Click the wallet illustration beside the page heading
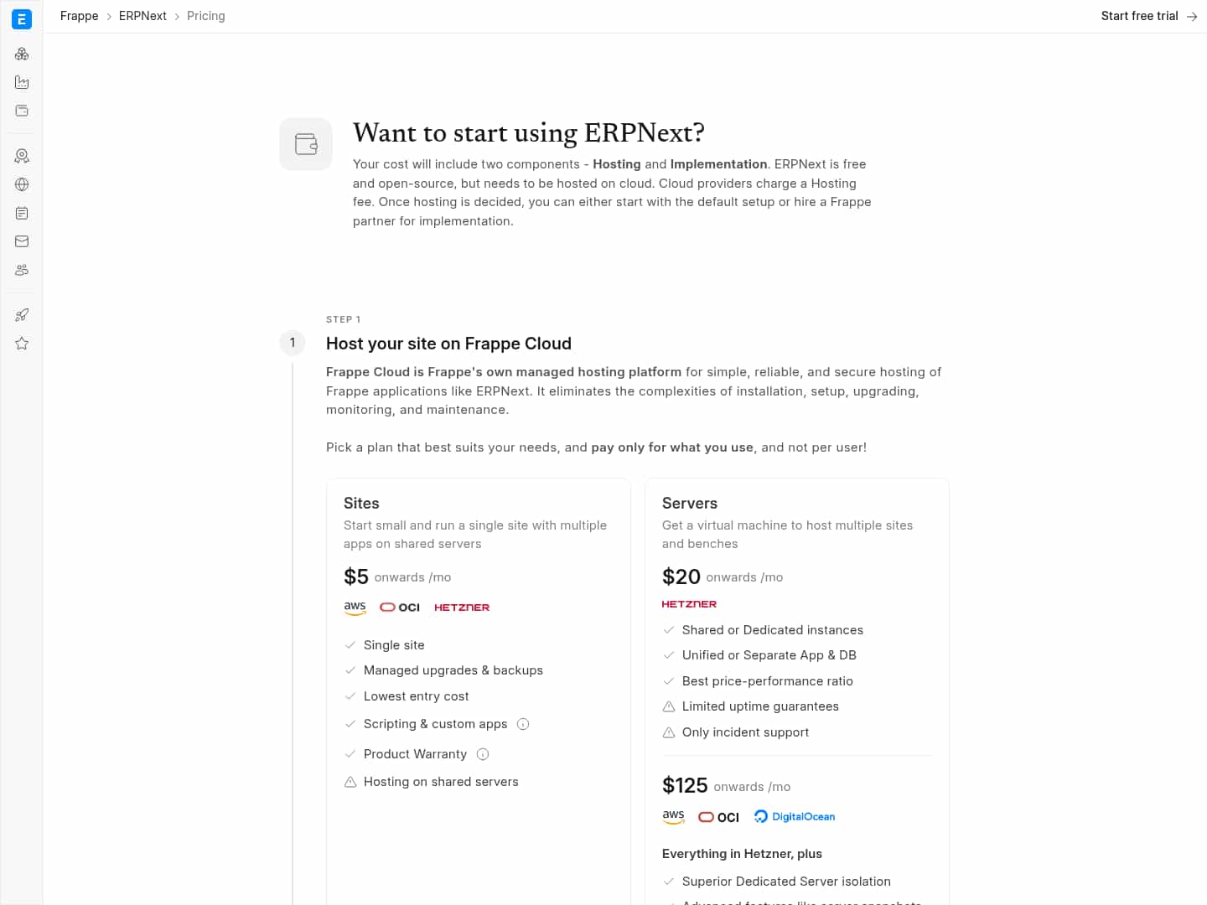This screenshot has width=1207, height=905. [305, 143]
